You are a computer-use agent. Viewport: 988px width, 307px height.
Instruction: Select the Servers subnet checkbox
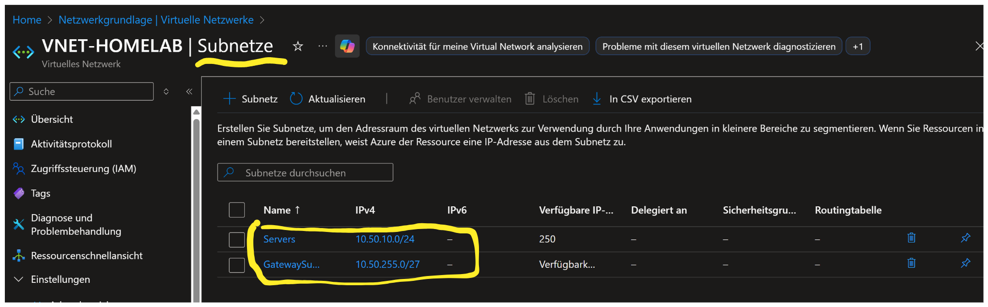237,239
